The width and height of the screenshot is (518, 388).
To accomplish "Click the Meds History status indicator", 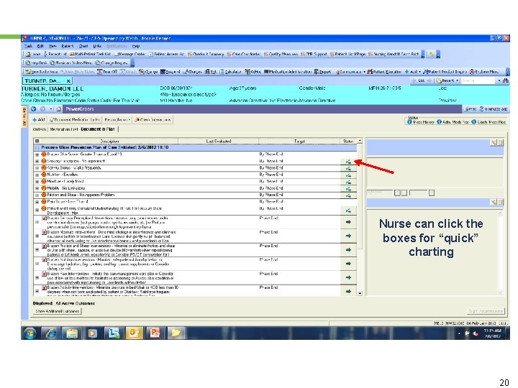I will point(421,122).
